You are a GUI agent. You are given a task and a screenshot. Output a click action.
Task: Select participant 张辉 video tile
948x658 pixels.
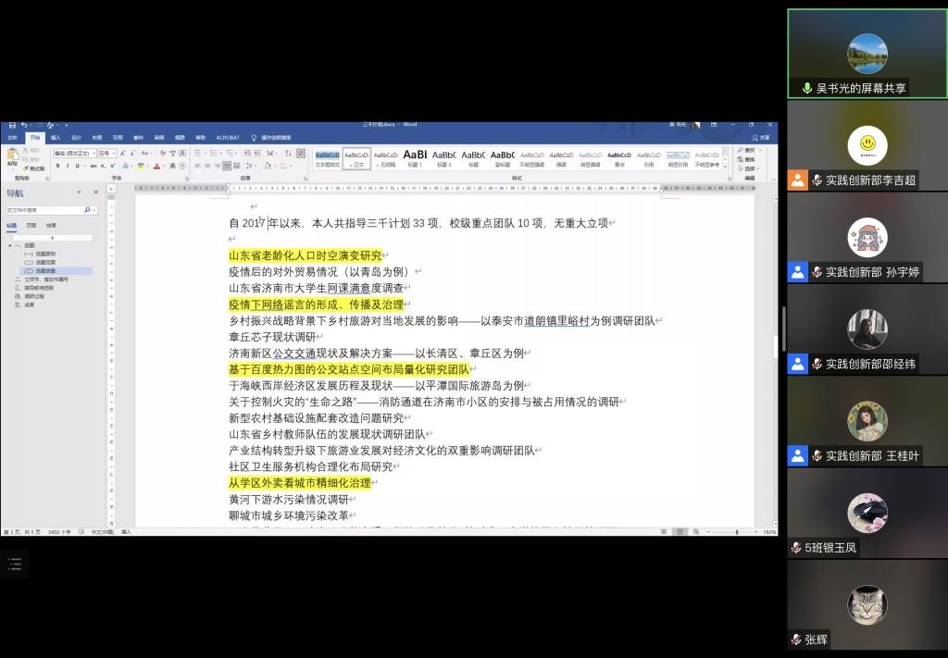click(x=867, y=608)
